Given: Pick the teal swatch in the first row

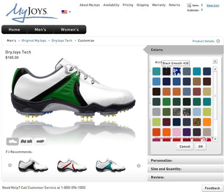Looking at the screenshot, I should (156, 71).
